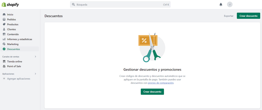Click the Descuentos percent badge icon

[x=4, y=49]
